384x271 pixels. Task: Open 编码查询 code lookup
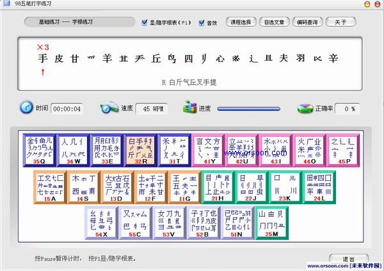pyautogui.click(x=308, y=22)
